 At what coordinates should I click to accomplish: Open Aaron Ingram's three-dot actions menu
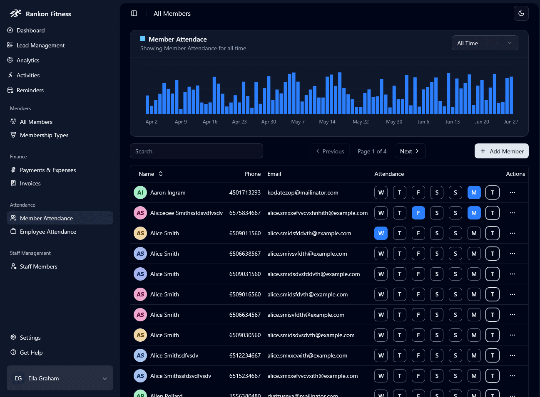tap(512, 192)
